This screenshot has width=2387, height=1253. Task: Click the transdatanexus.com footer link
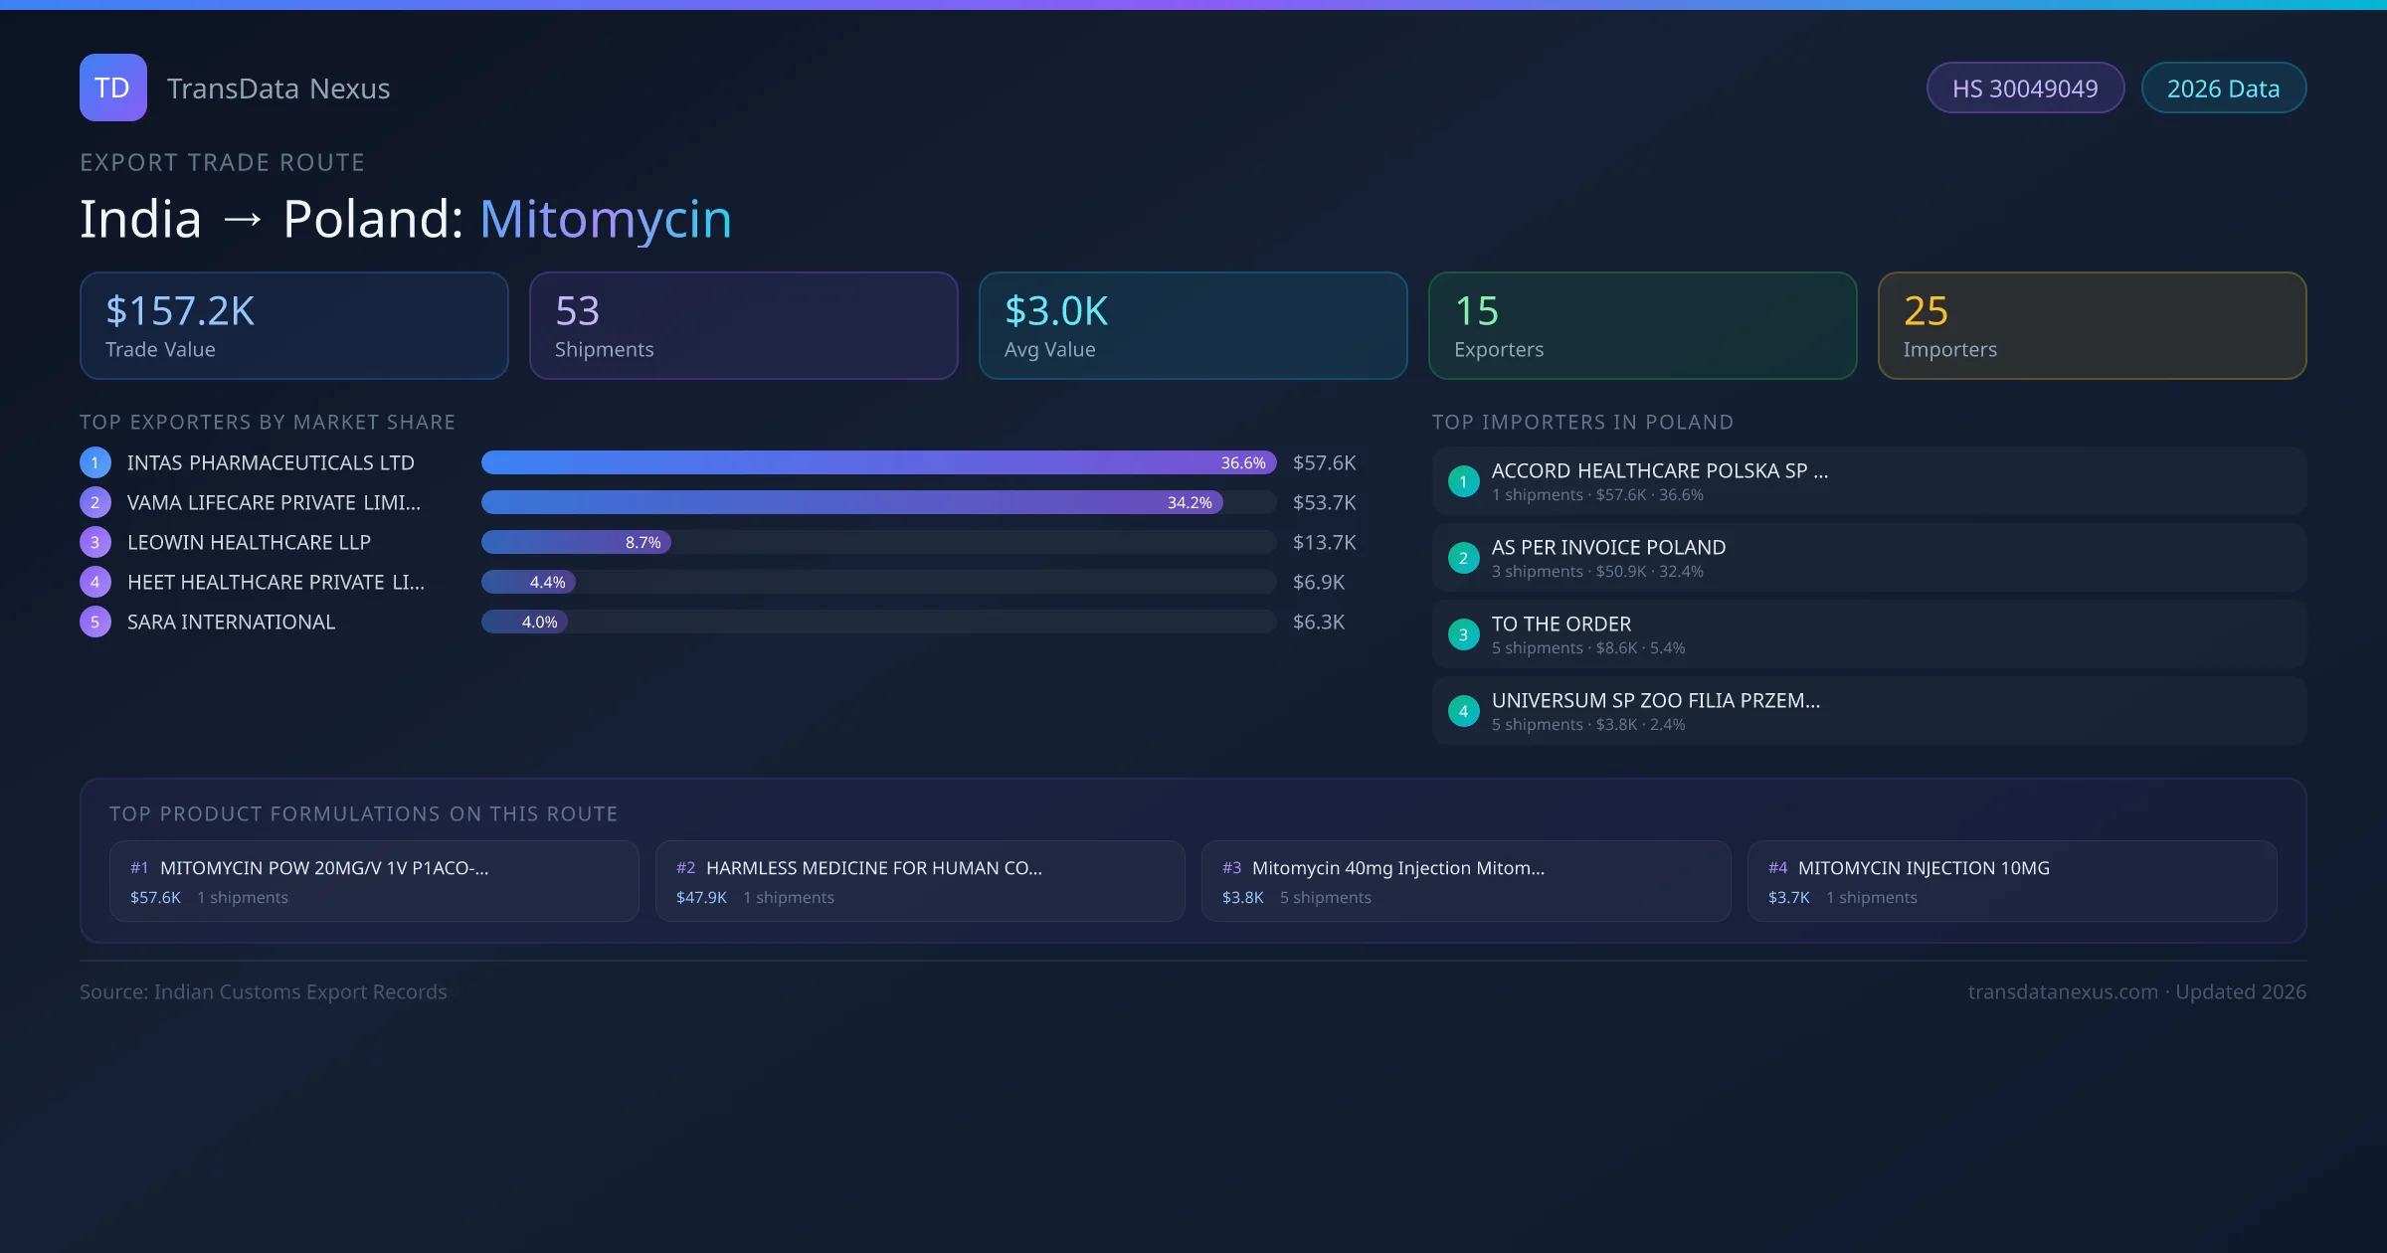2062,991
